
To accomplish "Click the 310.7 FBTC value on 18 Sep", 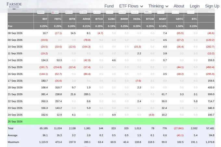I will pos(58,87).
